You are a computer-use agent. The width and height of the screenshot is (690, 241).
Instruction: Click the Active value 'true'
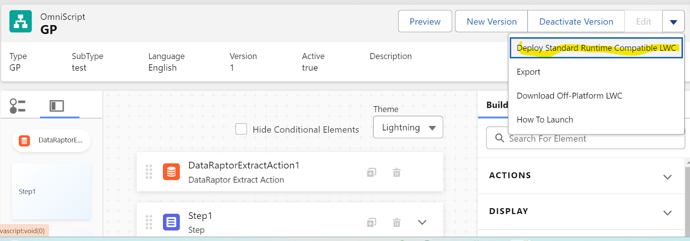310,68
